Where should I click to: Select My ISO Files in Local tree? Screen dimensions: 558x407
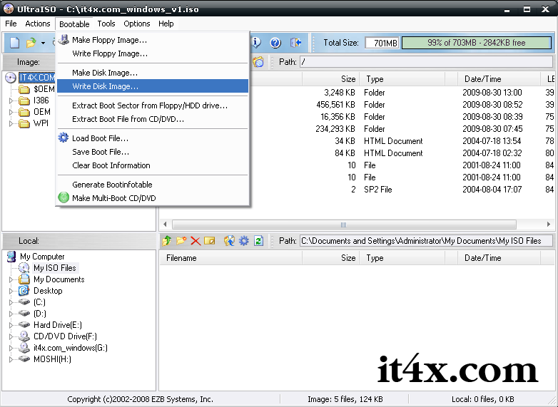point(55,268)
